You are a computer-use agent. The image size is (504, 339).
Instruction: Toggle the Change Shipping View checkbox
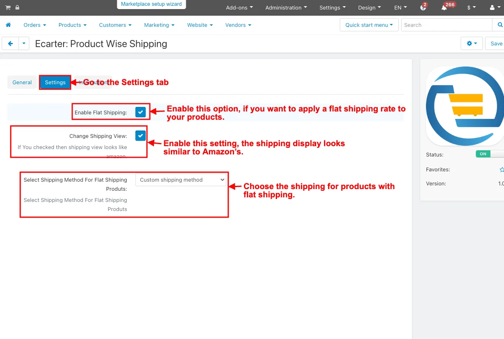pos(141,135)
